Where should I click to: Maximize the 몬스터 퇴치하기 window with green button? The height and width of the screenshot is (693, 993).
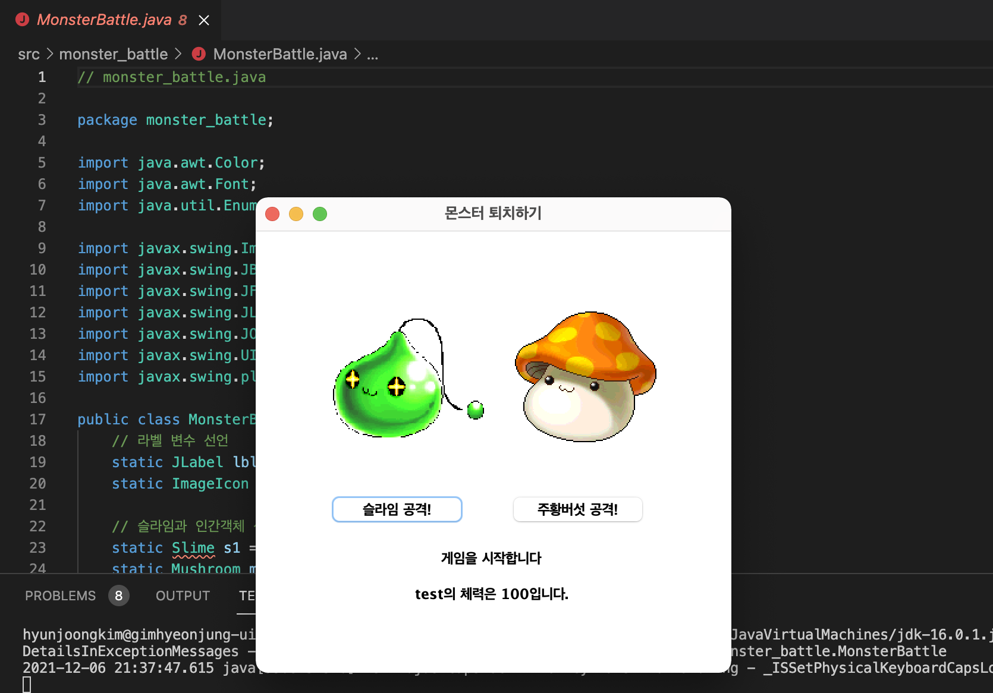click(x=320, y=214)
